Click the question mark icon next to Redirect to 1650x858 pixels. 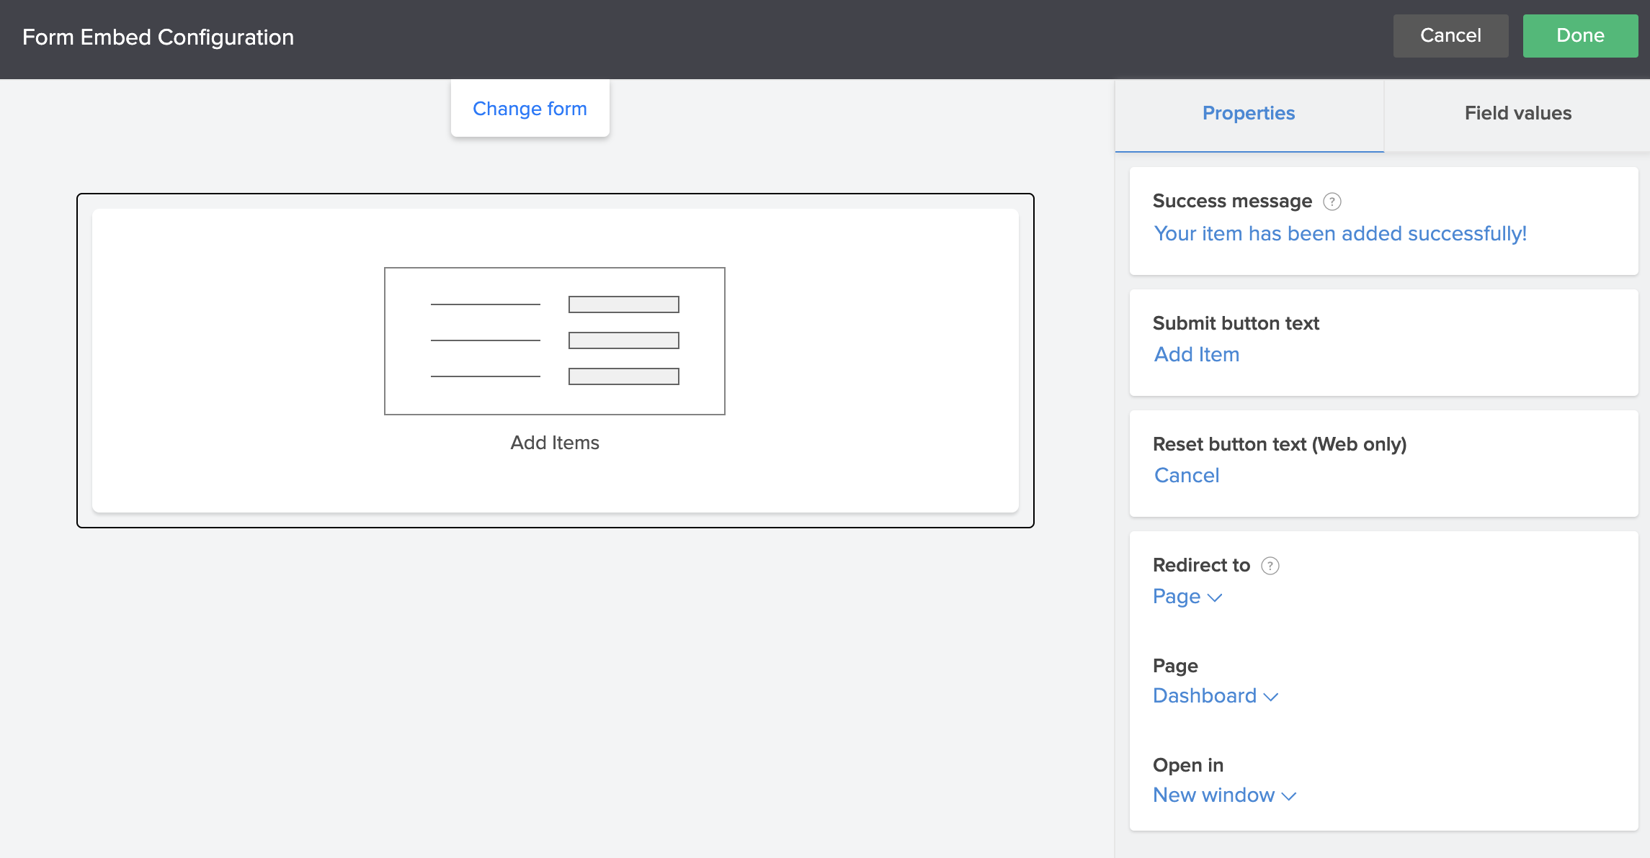point(1269,565)
